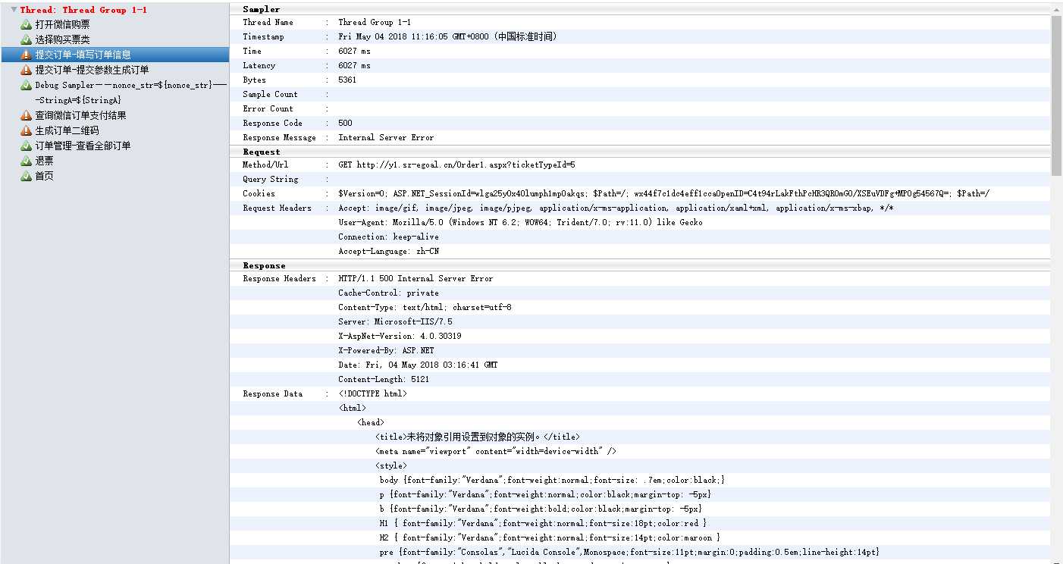Click the warning icon beside 提交订单-提交参数生成订单
This screenshot has height=564, width=1063.
pyautogui.click(x=27, y=70)
